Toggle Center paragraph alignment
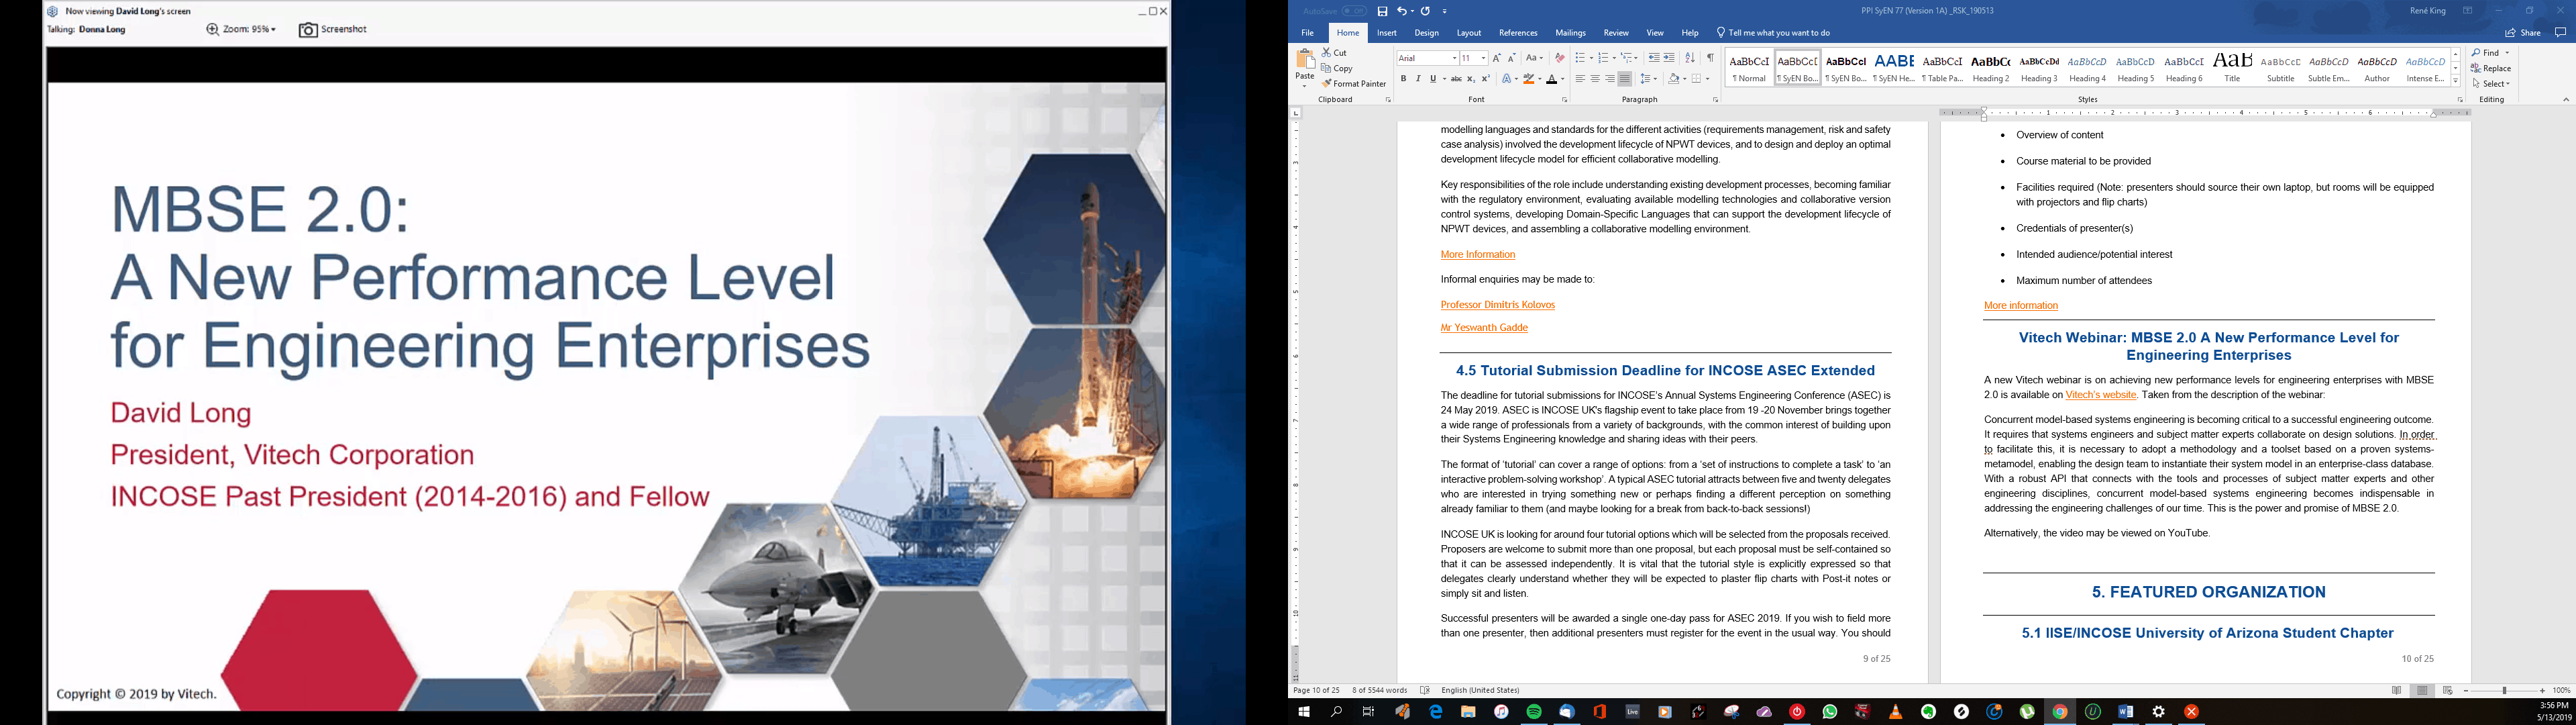The width and height of the screenshot is (2576, 725). pyautogui.click(x=1595, y=79)
